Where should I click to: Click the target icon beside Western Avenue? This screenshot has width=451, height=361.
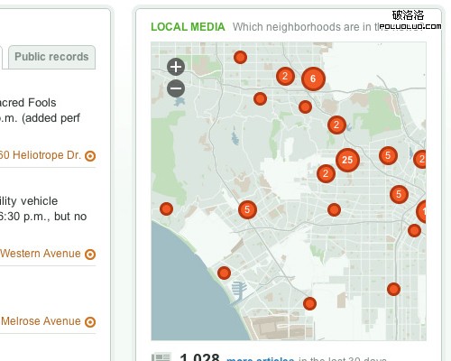click(90, 255)
